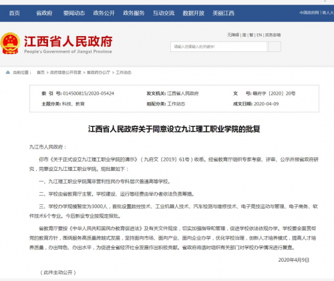Follow the 中国政府网 link at top right
Image resolution: width=334 pixels, height=281 pixels.
[x=309, y=13]
